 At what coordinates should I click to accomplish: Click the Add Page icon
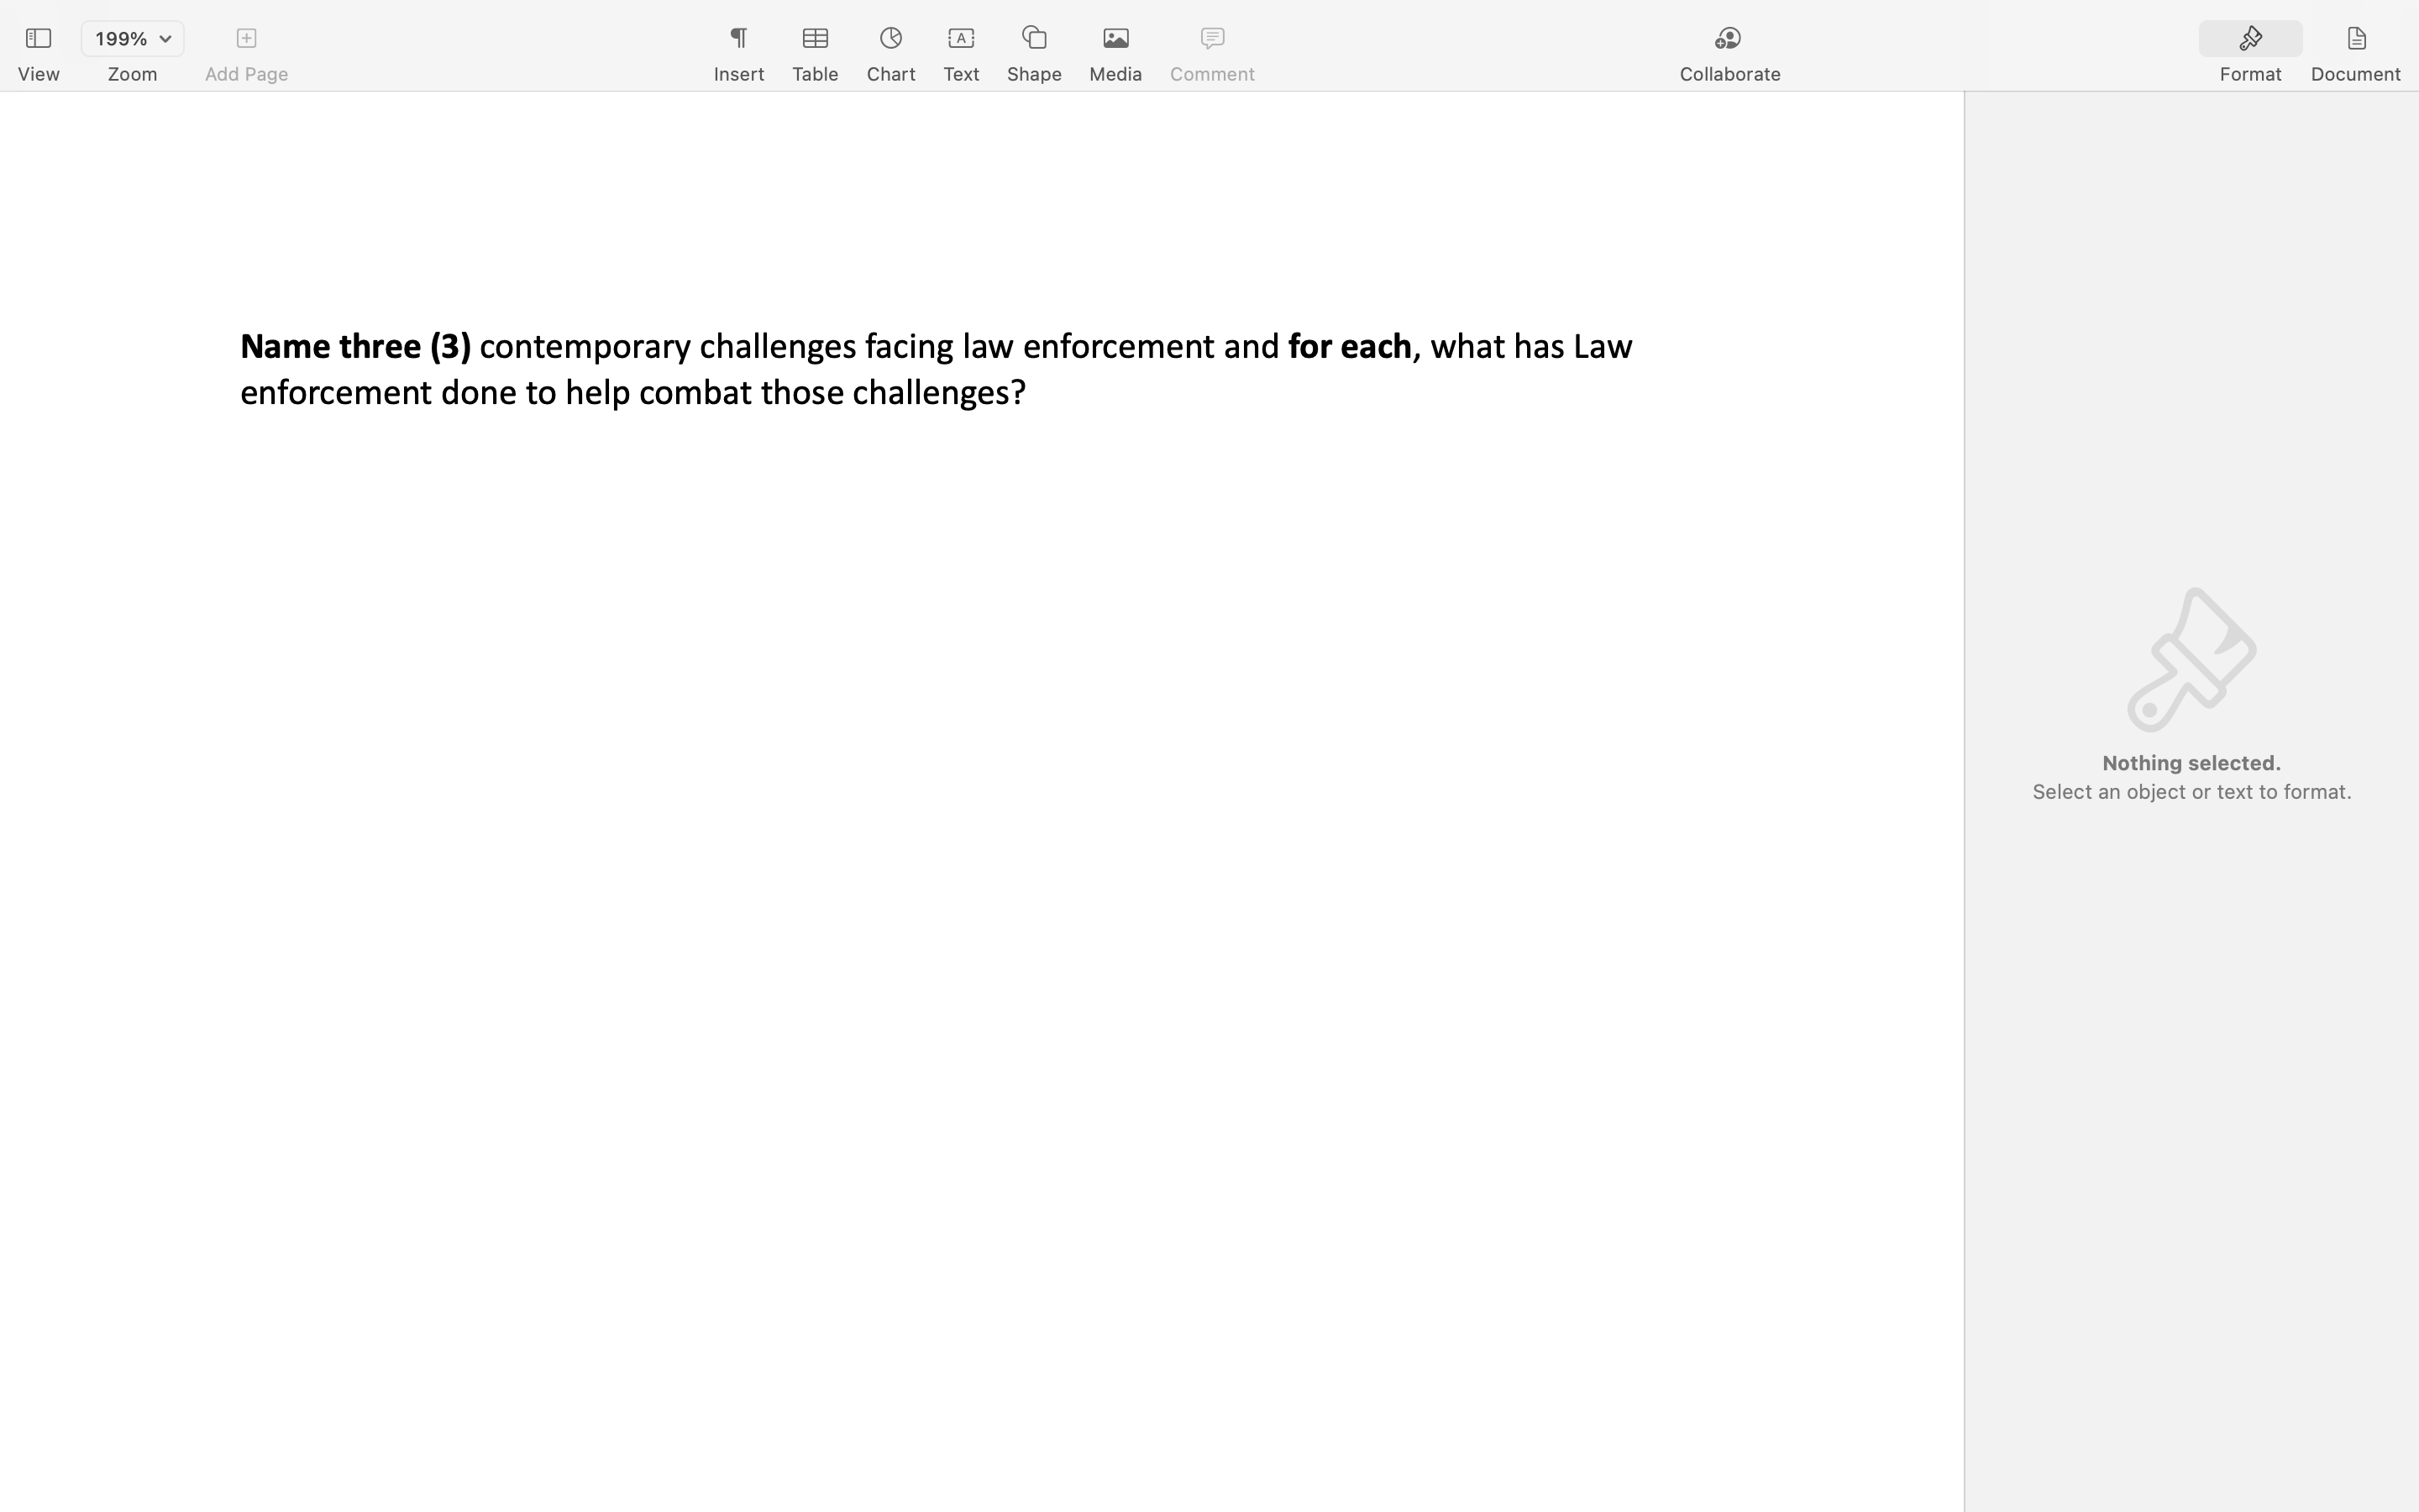(x=246, y=38)
